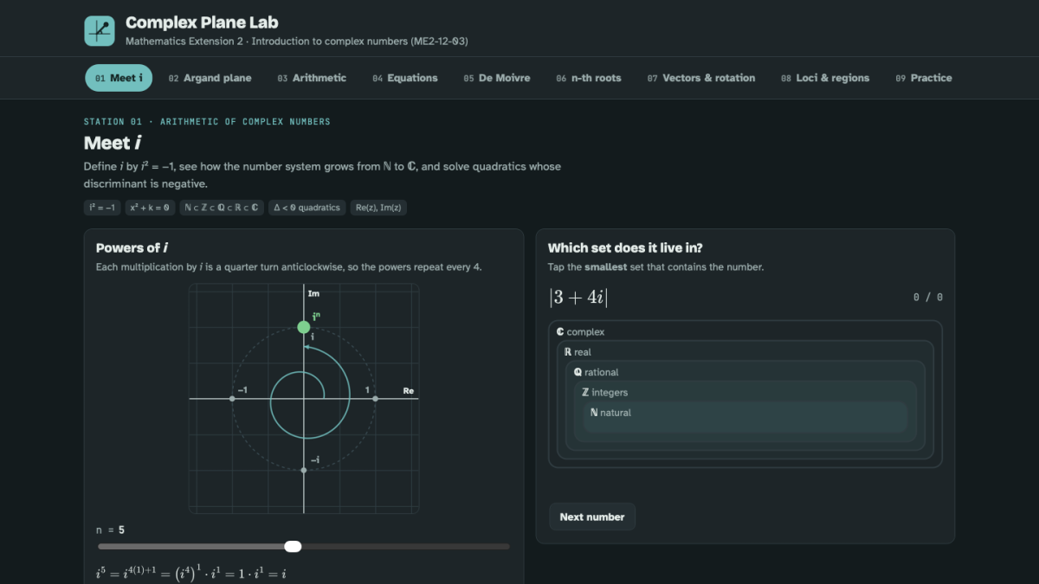Click the x² + k = 0 tag chip

pyautogui.click(x=148, y=208)
